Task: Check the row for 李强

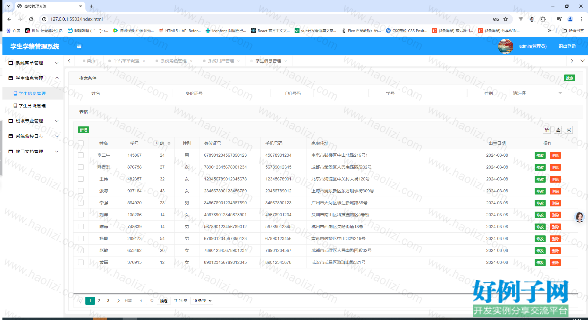Action: pyautogui.click(x=81, y=203)
